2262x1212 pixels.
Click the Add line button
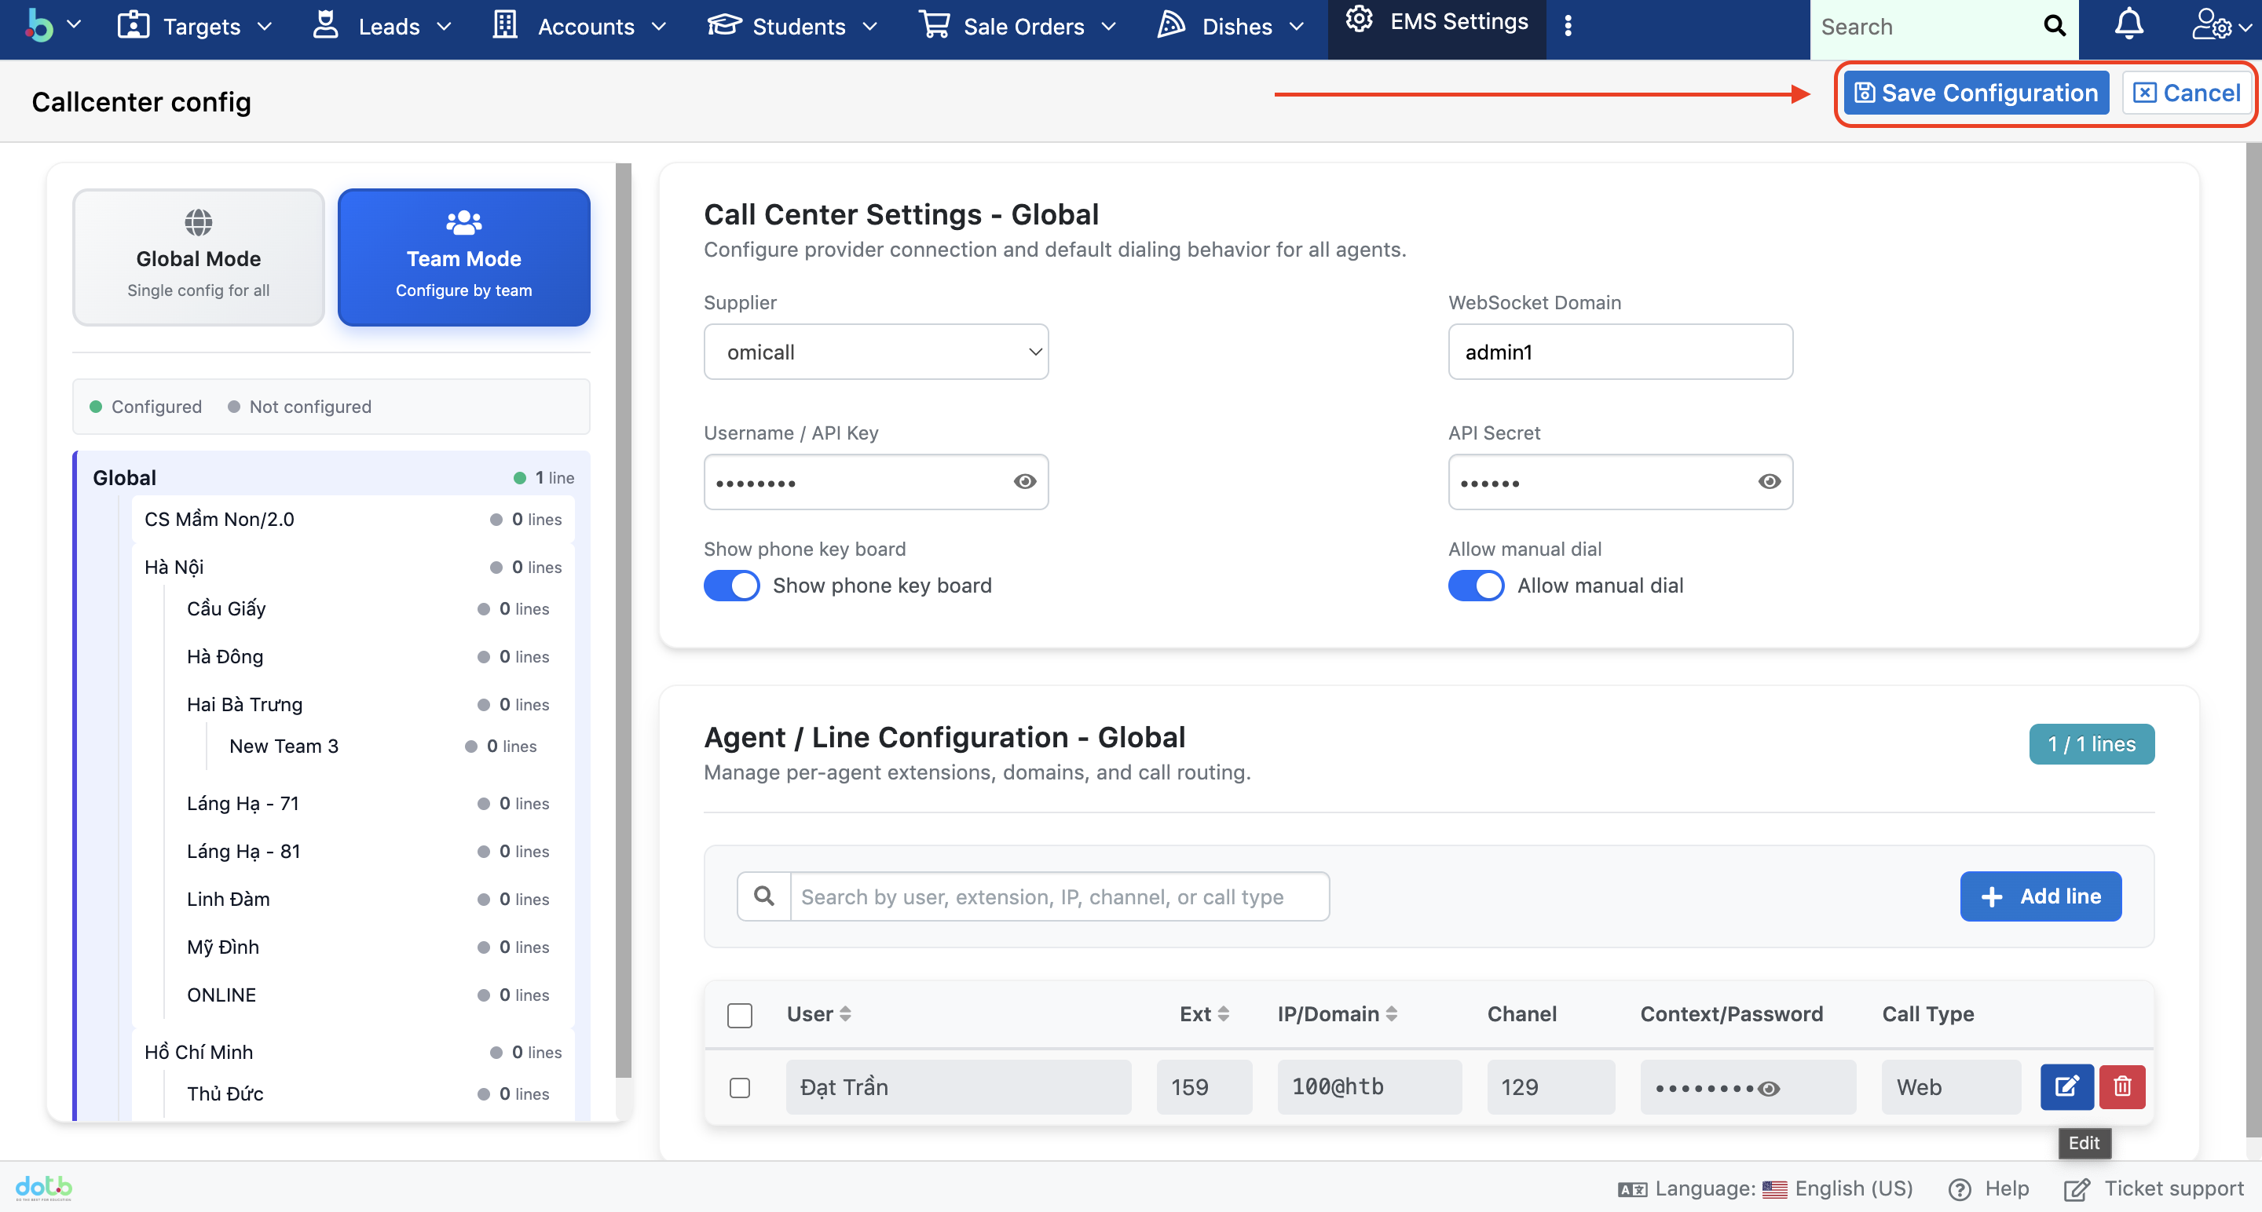click(x=2040, y=896)
